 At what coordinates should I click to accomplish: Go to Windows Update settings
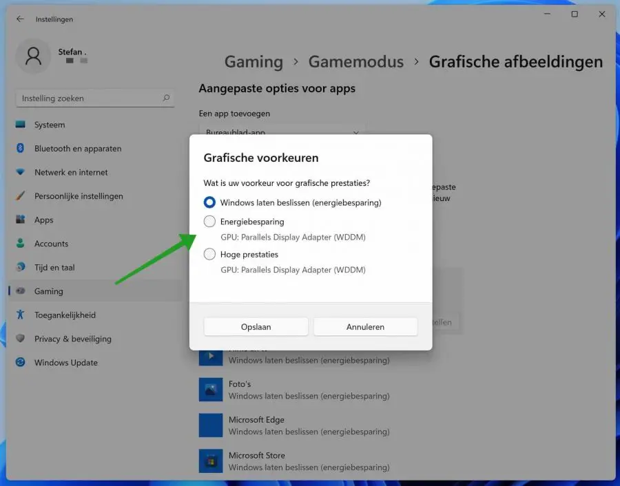(95, 362)
